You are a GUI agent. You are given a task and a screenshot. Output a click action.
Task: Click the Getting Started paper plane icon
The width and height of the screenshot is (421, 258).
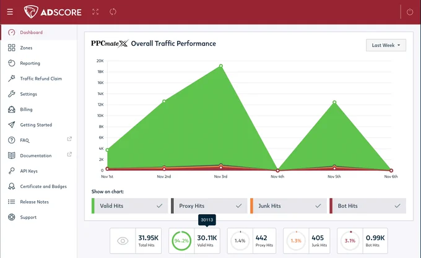[x=12, y=125]
